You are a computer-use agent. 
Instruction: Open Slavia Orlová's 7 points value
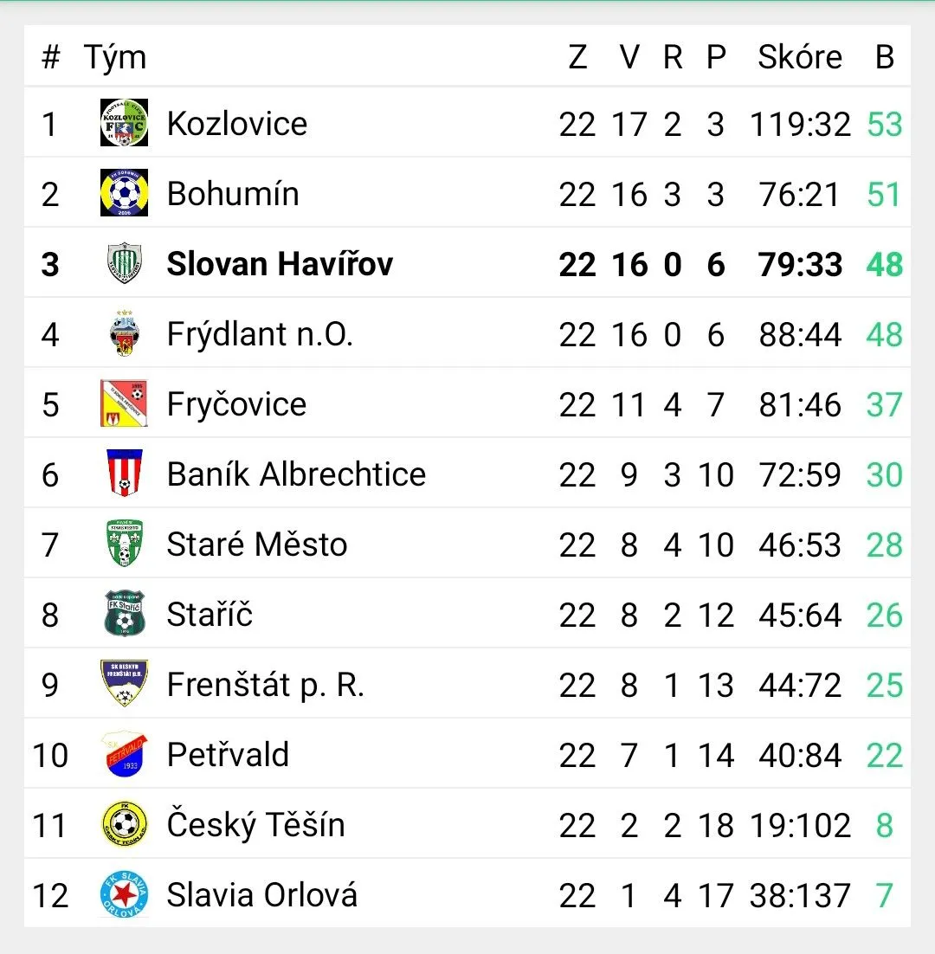(885, 895)
